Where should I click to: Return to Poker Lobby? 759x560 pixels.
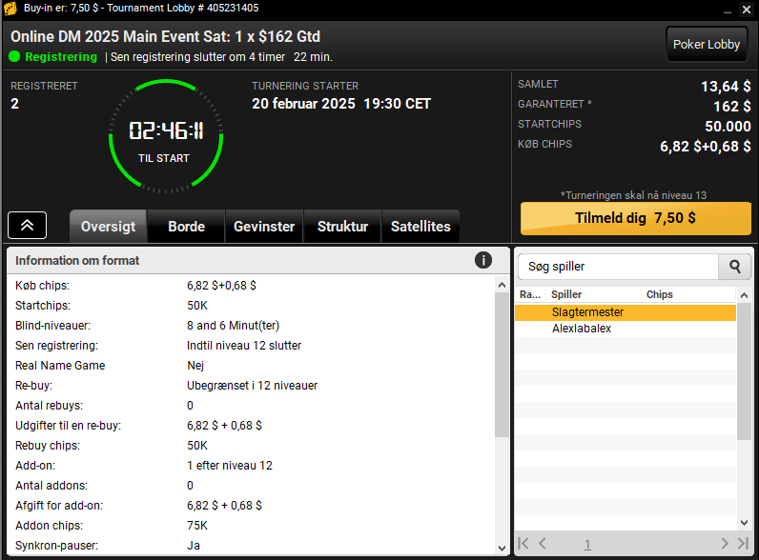click(706, 44)
